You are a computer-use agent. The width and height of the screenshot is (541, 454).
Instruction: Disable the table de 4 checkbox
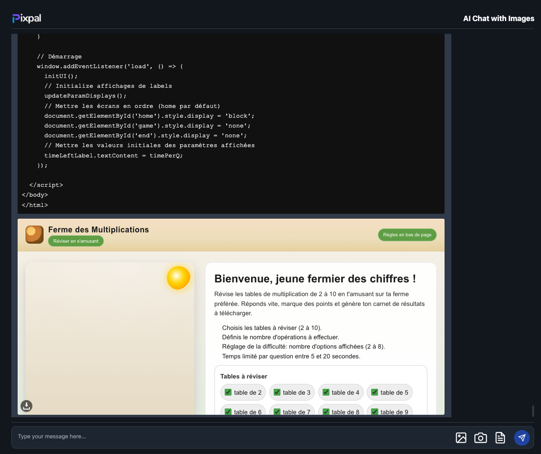(326, 392)
